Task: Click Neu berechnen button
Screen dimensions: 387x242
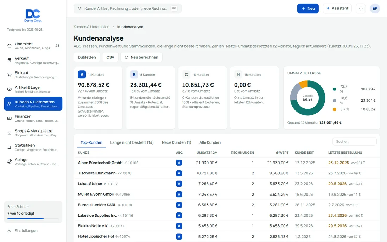Action: (x=141, y=57)
